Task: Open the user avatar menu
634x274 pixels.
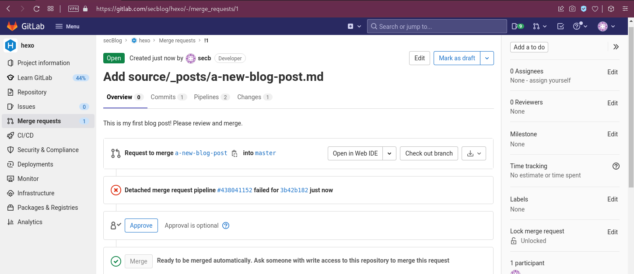Action: click(606, 26)
